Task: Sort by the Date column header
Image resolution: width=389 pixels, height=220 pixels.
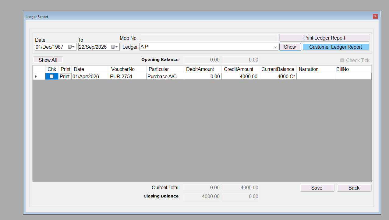Action: (90, 69)
